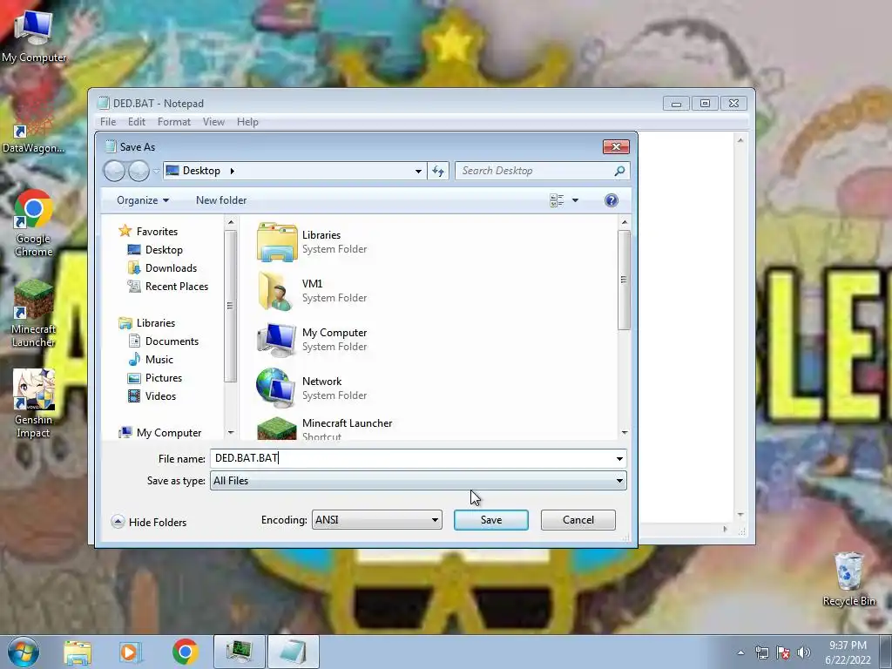Close the Save As dialog

click(616, 146)
